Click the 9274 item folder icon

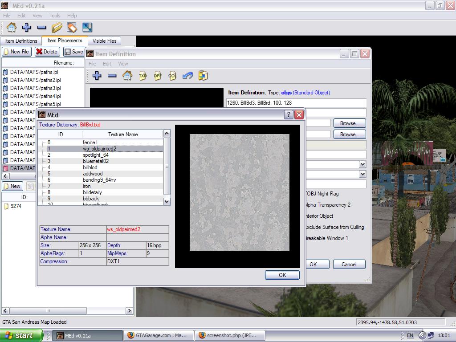coord(6,206)
